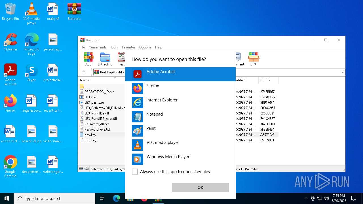Pick Notepad to open the .key file
The image size is (363, 204).
(180, 117)
